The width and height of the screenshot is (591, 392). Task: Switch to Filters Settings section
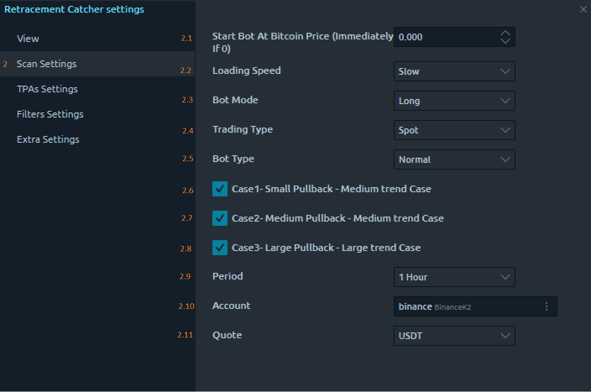coord(50,114)
